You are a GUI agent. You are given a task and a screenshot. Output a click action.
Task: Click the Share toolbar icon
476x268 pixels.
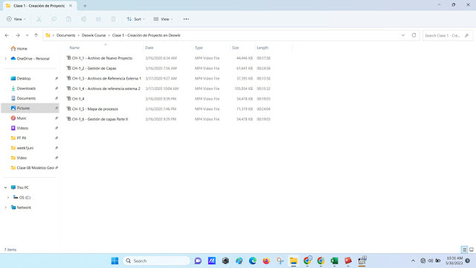98,19
